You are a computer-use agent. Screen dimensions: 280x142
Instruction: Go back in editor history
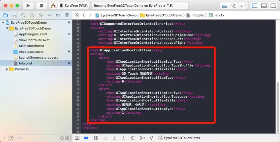[x=84, y=15]
